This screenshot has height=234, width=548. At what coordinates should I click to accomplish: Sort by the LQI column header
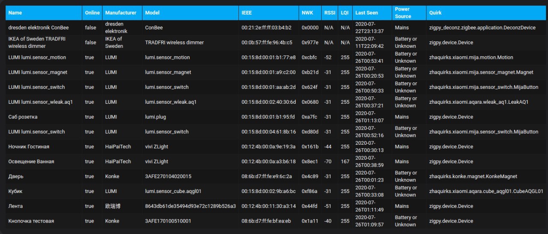(345, 13)
